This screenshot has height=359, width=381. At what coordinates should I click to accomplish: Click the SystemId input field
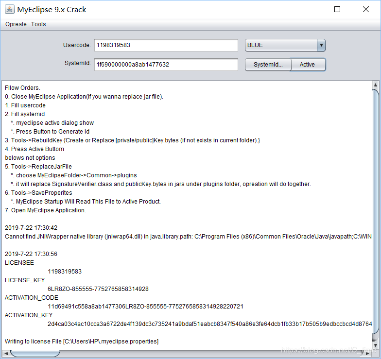click(166, 64)
